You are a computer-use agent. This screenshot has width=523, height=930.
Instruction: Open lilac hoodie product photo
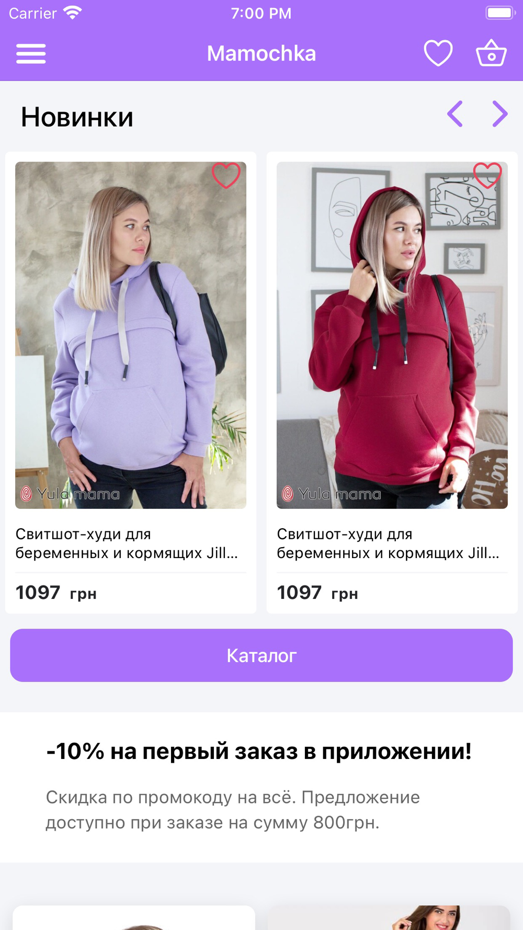tap(131, 335)
